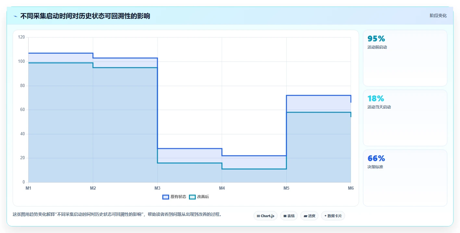
Task: Click the 66% value text
Action: (376, 158)
